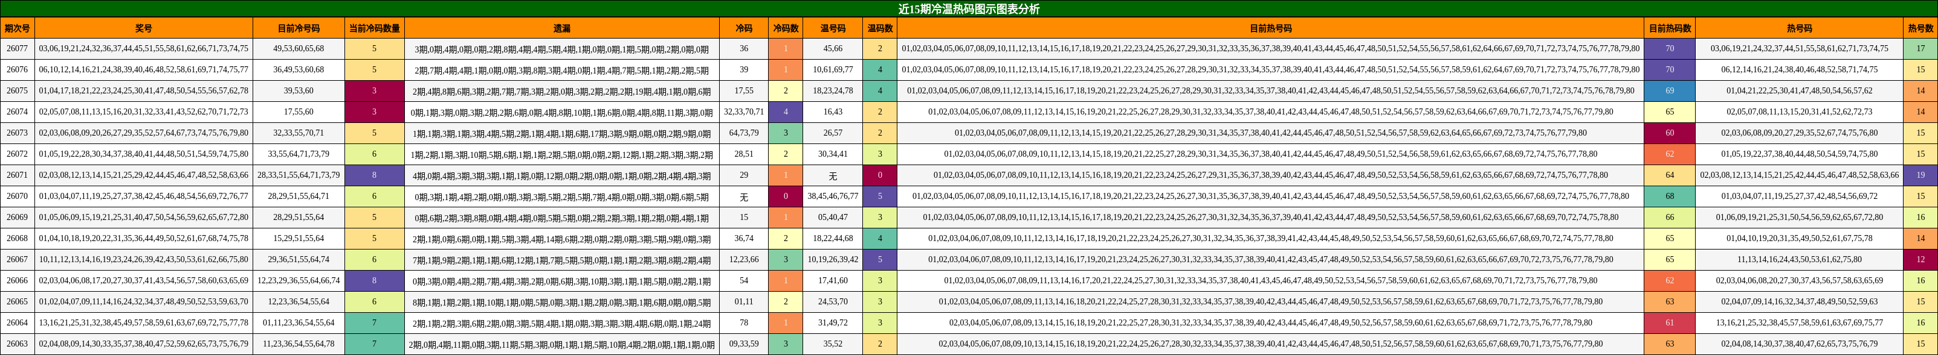Select period number 26075
1938x355 pixels.
pyautogui.click(x=18, y=91)
